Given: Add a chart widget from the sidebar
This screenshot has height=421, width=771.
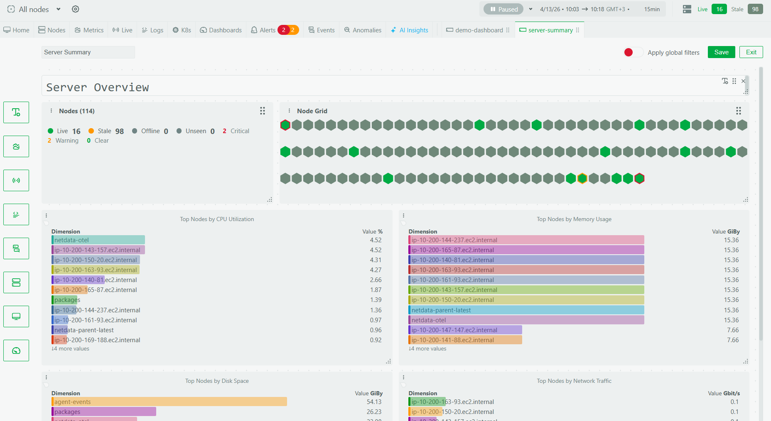Looking at the screenshot, I should (16, 146).
